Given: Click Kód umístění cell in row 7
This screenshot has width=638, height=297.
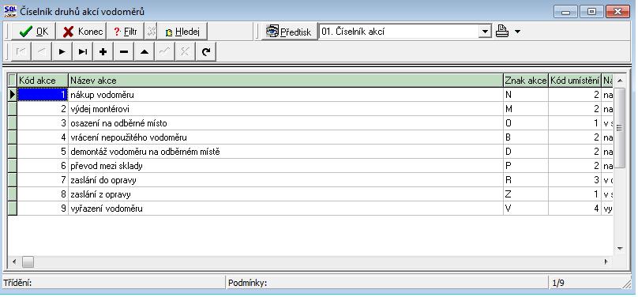Looking at the screenshot, I should click(575, 180).
